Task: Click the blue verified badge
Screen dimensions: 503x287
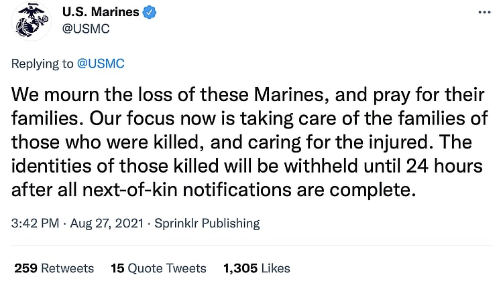Action: 151,12
